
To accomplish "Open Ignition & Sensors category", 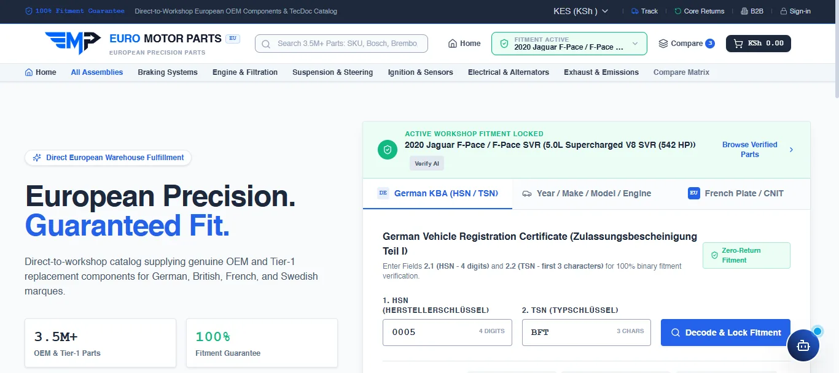I will [421, 72].
